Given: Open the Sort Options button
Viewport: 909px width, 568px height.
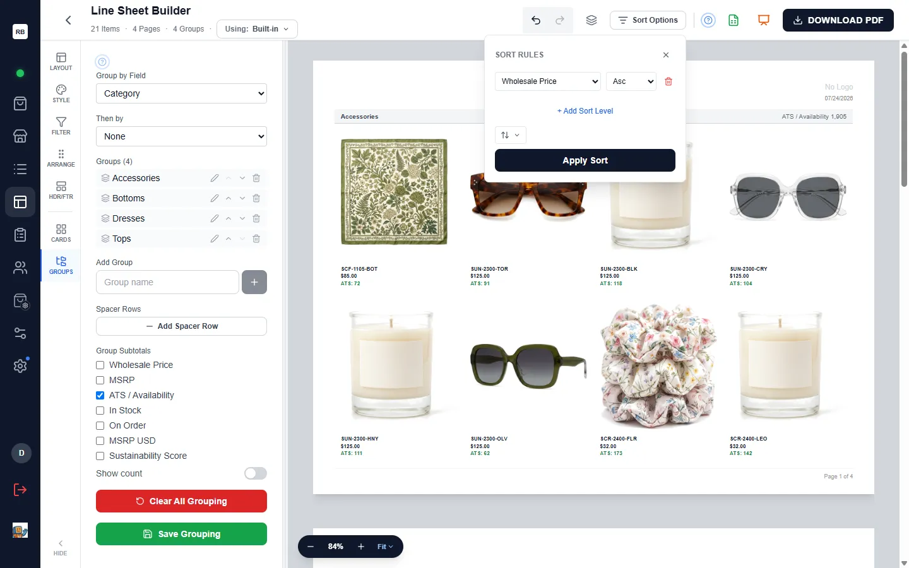Looking at the screenshot, I should pos(648,20).
